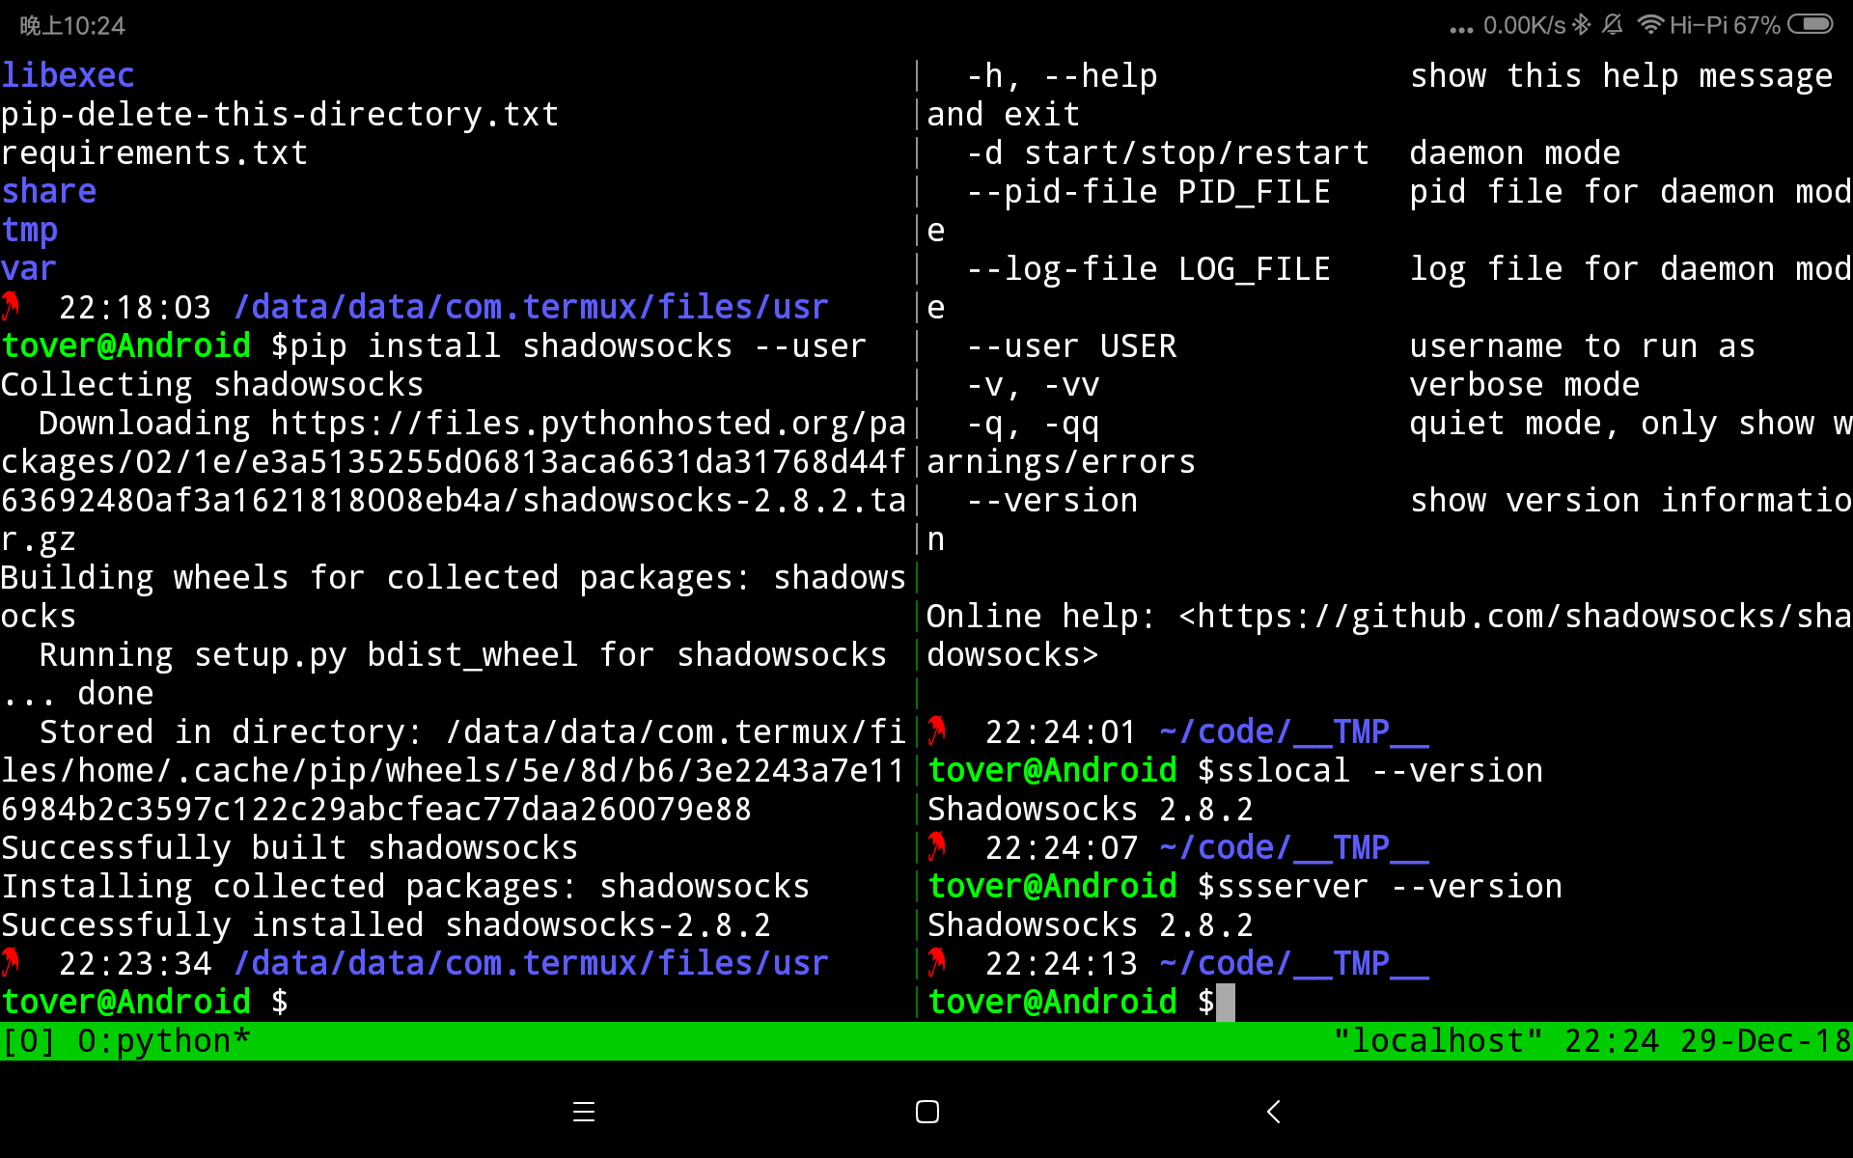Click the --log-file LOG_FILE option
This screenshot has width=1853, height=1158.
(1148, 268)
